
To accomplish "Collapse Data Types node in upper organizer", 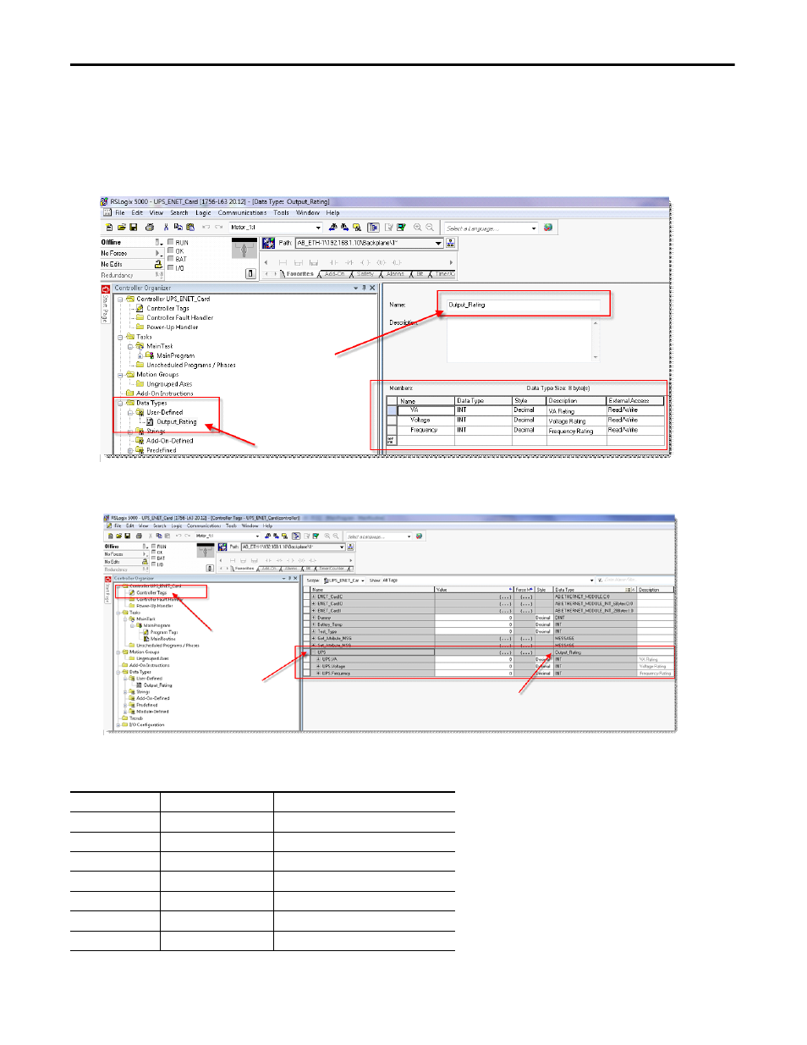I will 120,403.
